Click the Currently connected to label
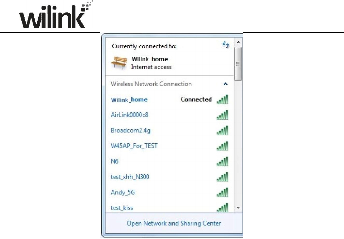This screenshot has width=344, height=239. click(144, 46)
